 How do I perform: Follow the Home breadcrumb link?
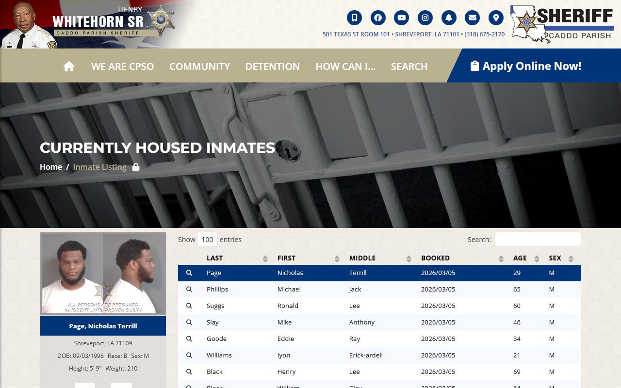51,167
